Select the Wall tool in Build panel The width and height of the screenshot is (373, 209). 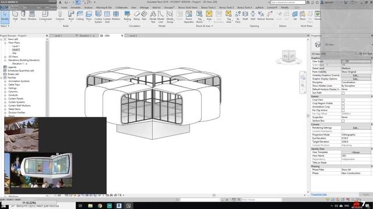(x=15, y=16)
